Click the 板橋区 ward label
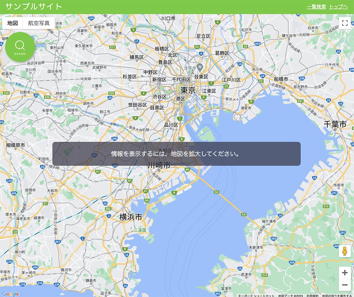The height and width of the screenshot is (297, 354). (x=162, y=49)
